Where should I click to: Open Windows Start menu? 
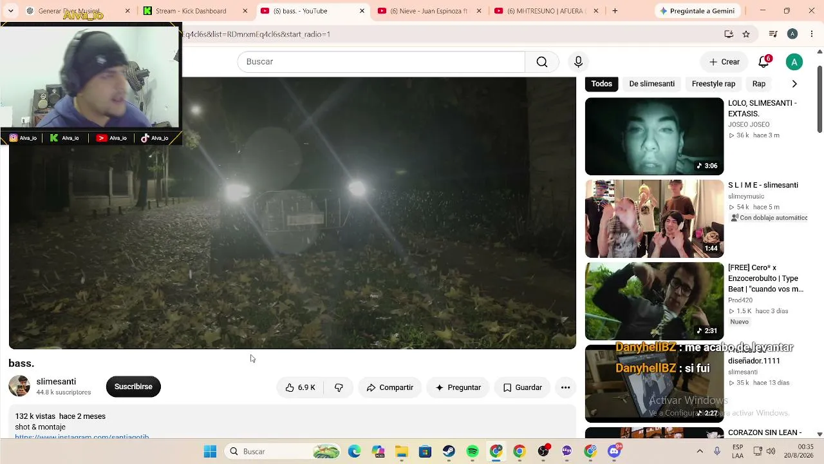[x=210, y=452]
